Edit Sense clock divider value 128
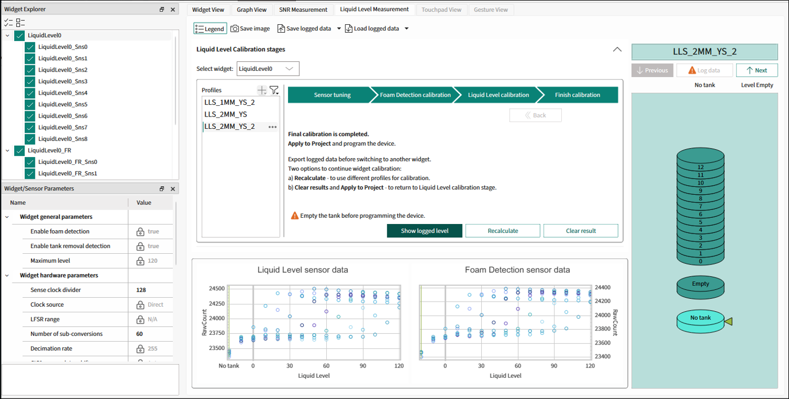This screenshot has height=399, width=789. (x=151, y=290)
